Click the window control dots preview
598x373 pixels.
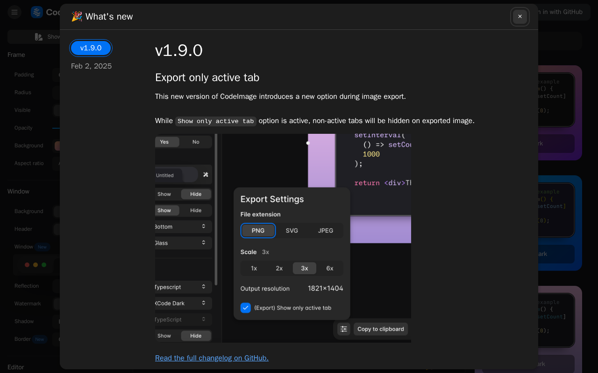point(36,265)
